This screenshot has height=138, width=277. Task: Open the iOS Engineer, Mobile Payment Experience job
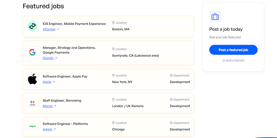click(x=74, y=24)
